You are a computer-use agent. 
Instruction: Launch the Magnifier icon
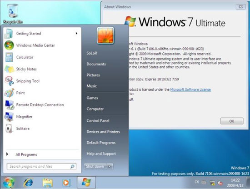[9, 117]
